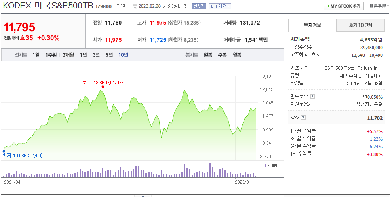Switch to the 투자정보 tab
This screenshot has width=392, height=197.
[x=312, y=25]
